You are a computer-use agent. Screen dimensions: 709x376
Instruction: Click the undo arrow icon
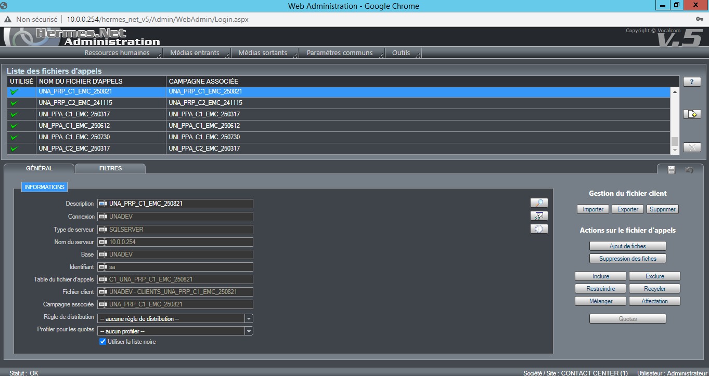click(x=689, y=170)
